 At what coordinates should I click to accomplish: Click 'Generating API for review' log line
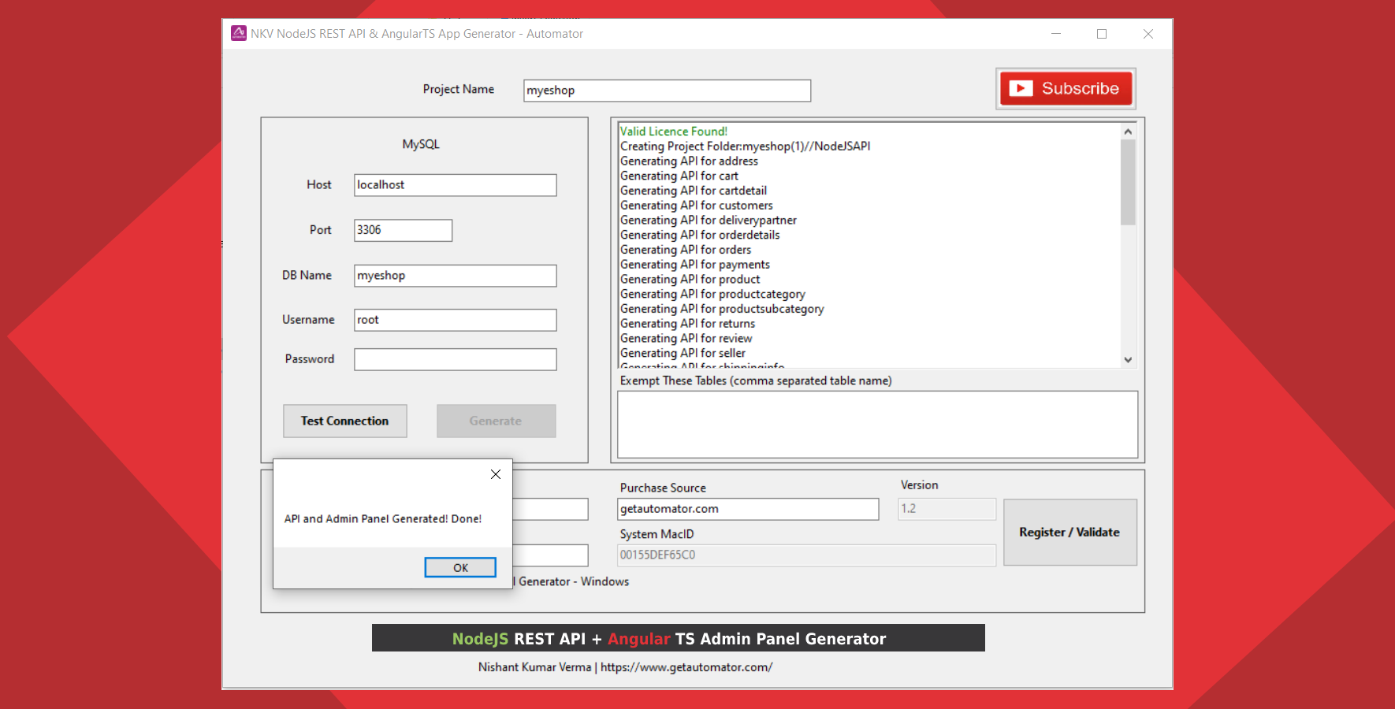(686, 339)
